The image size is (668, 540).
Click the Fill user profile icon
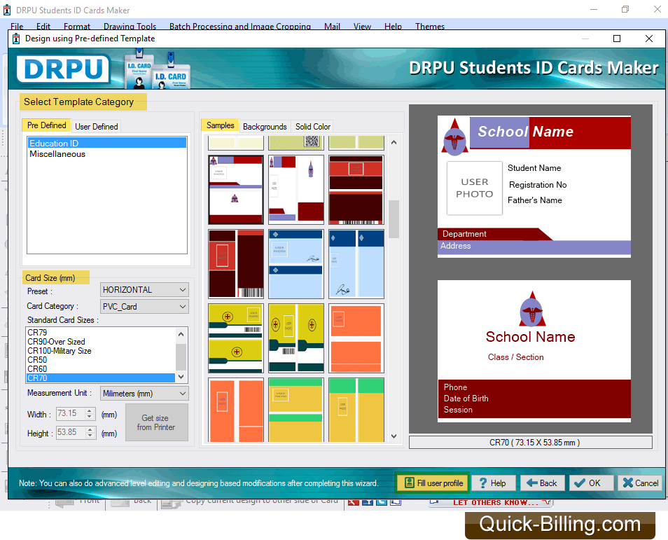click(x=410, y=483)
